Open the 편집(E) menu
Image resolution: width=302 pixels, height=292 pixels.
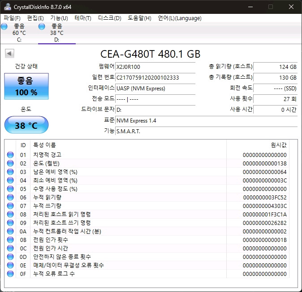35,18
